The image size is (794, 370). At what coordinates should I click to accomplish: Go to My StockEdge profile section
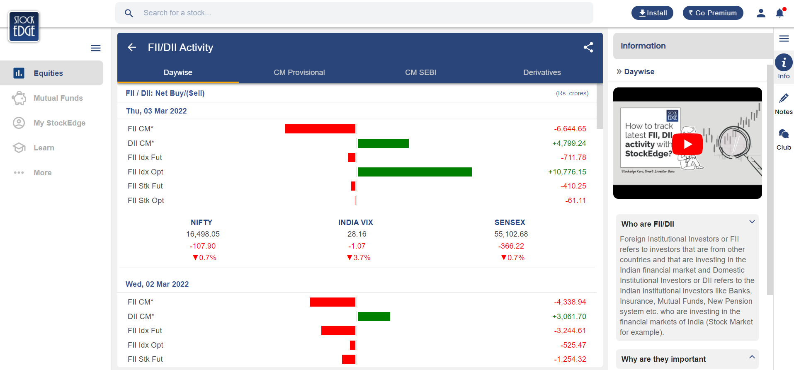point(59,123)
